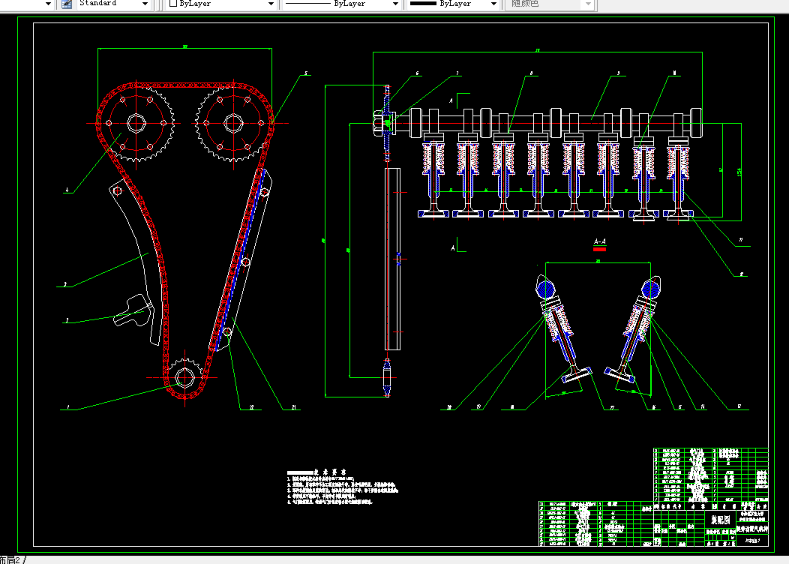The width and height of the screenshot is (789, 564).
Task: Select the 154 vertical dimension text
Action: (739, 172)
